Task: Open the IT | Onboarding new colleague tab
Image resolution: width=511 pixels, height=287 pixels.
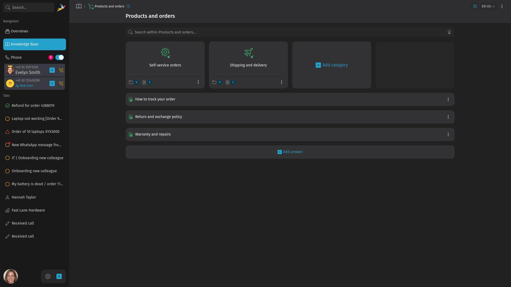Action: 35,158
